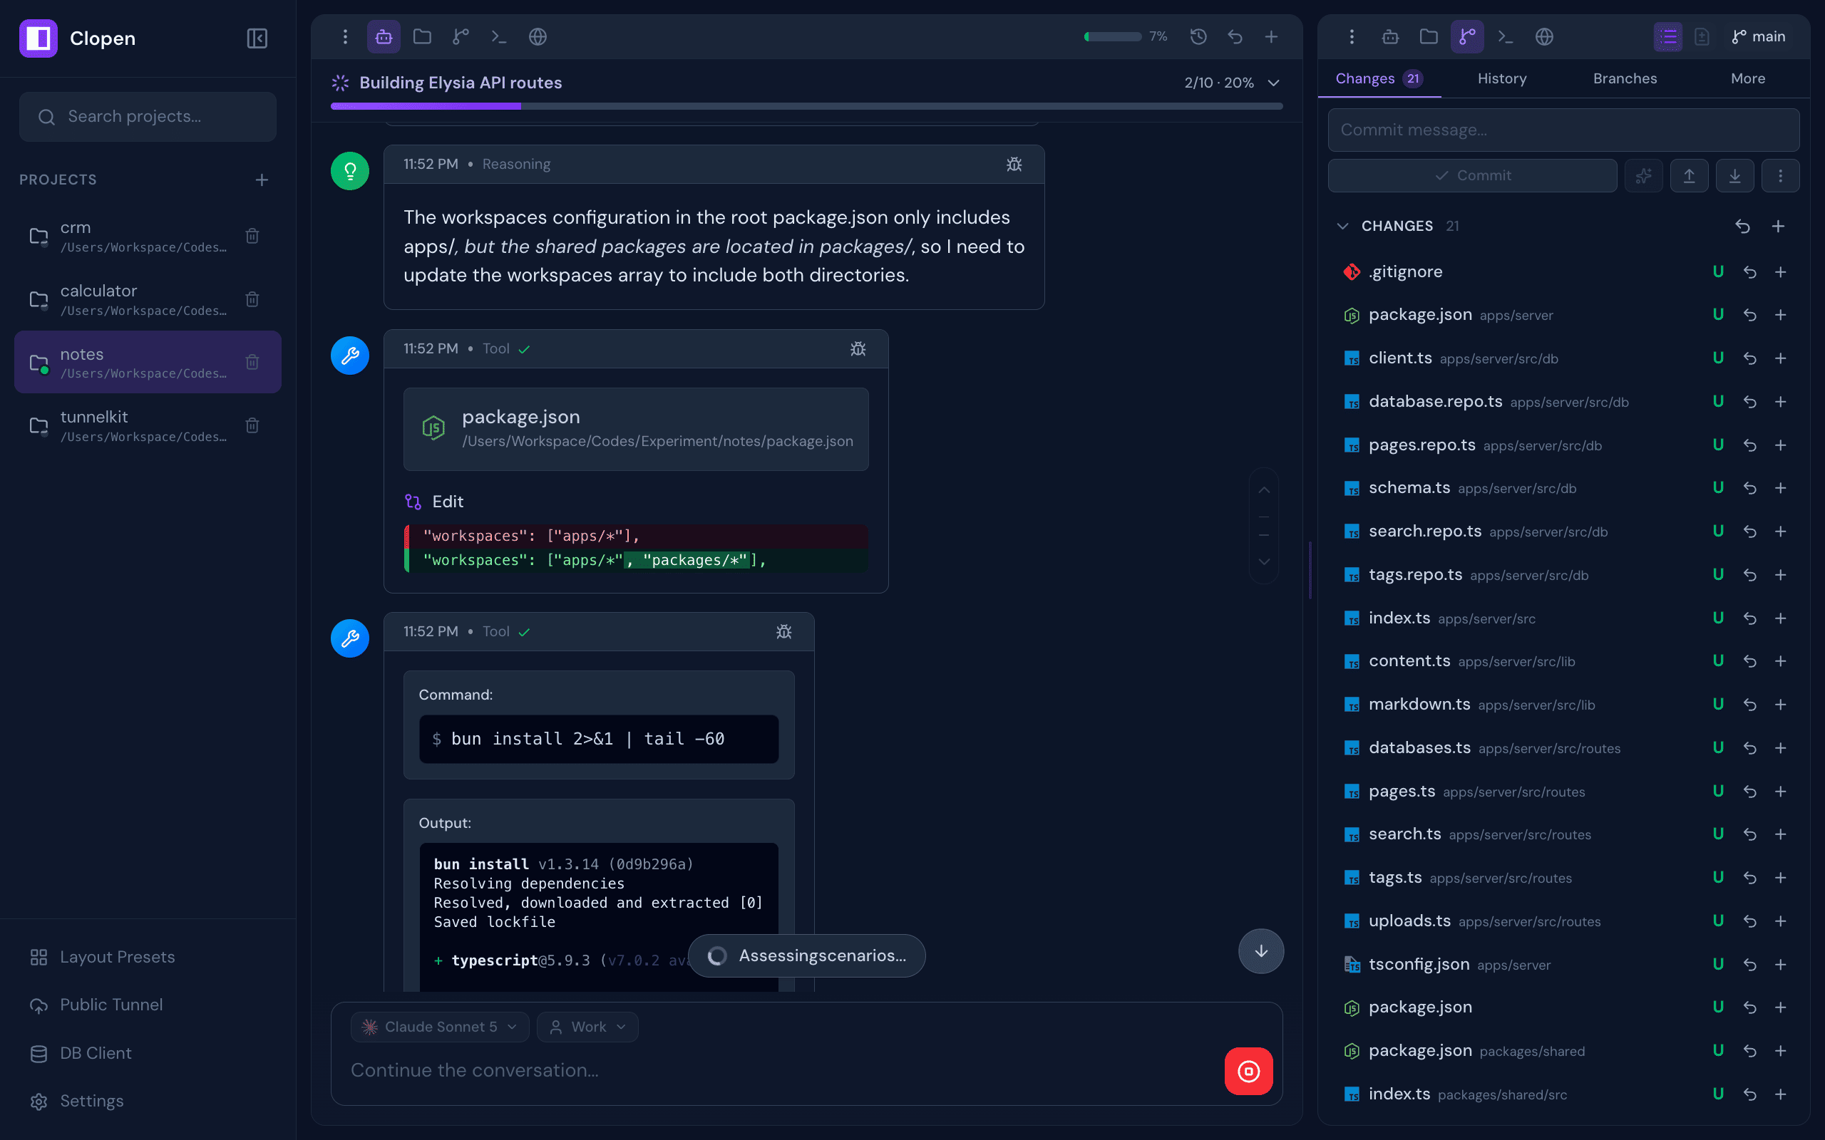Toggle list view in git panel
This screenshot has height=1140, width=1825.
1668,36
